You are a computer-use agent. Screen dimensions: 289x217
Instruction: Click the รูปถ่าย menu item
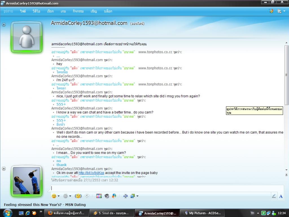point(8,11)
